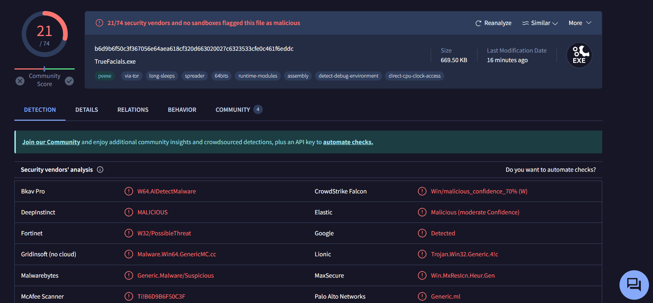The image size is (653, 303).
Task: Click the SHA-256 file hash text
Action: click(x=194, y=49)
